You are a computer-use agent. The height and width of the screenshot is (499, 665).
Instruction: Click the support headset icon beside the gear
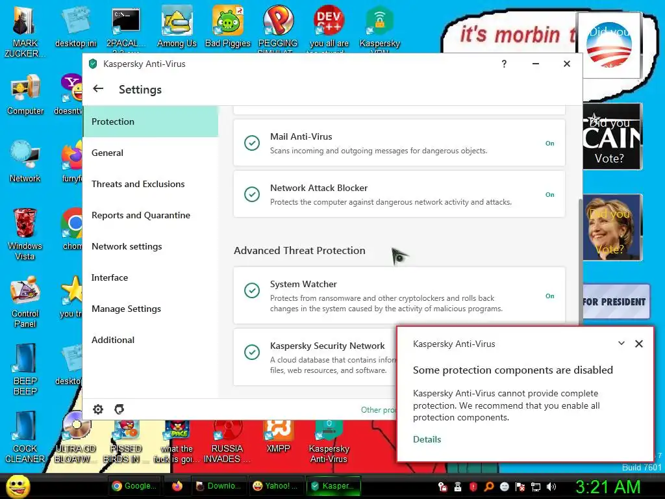coord(119,409)
